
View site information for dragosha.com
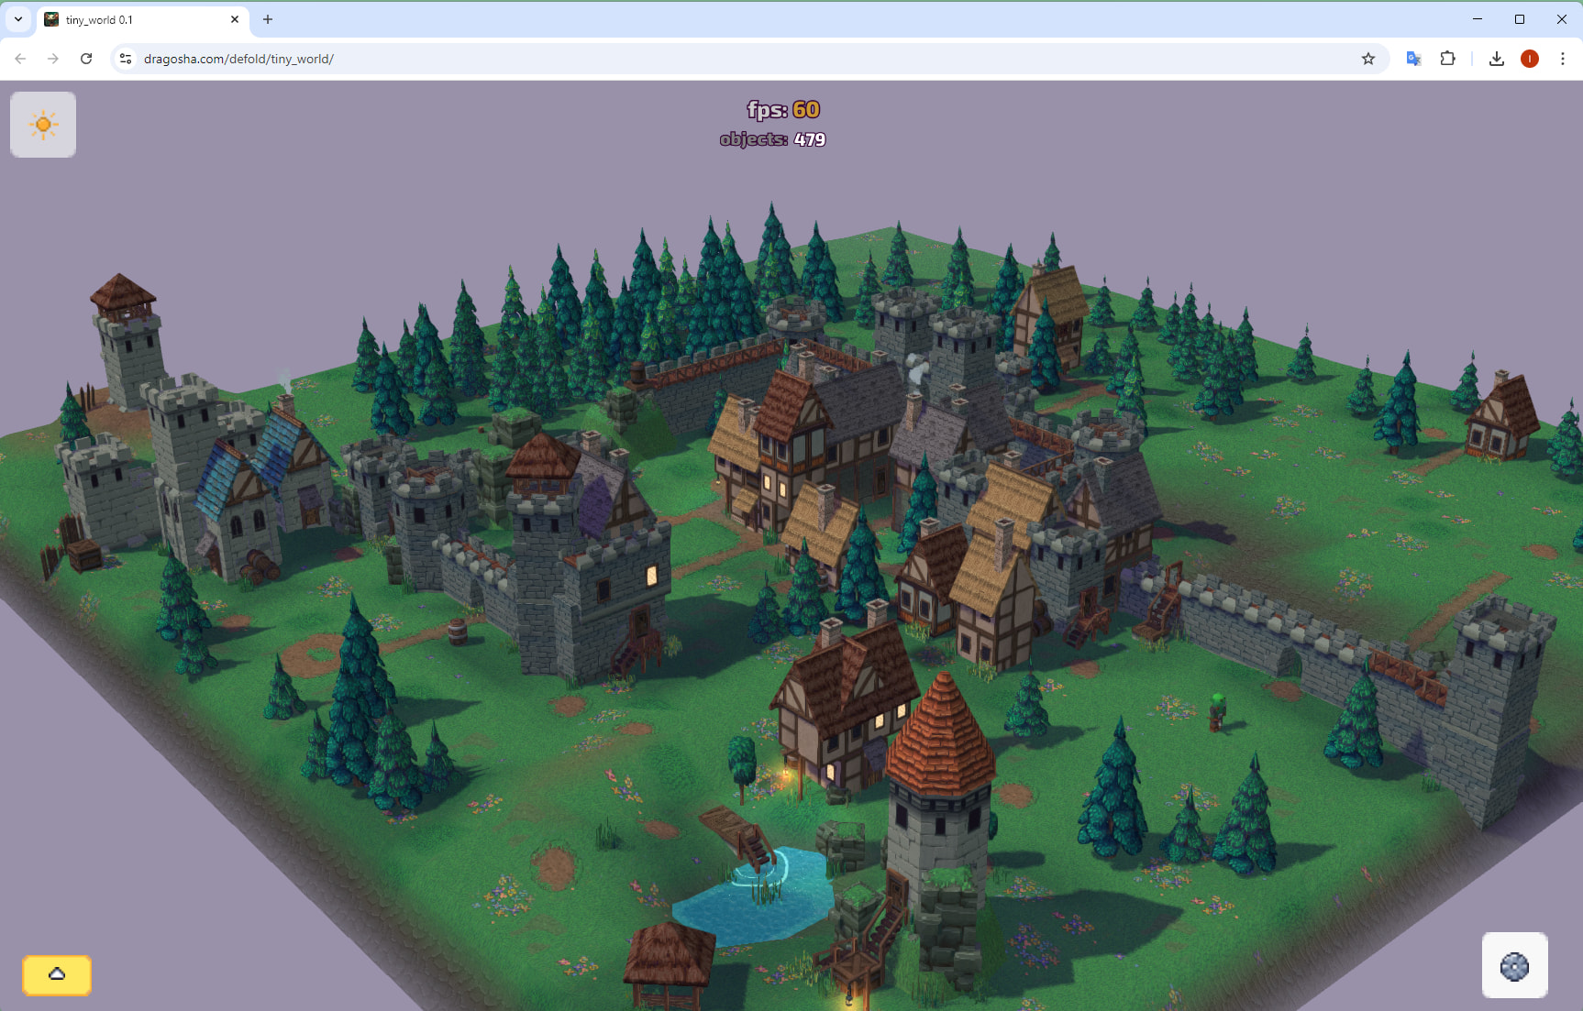[126, 59]
